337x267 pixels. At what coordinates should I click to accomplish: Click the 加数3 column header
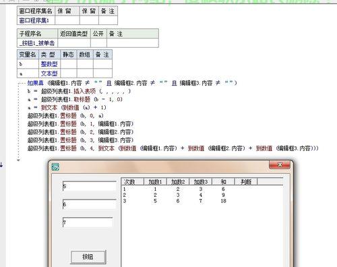tap(201, 181)
